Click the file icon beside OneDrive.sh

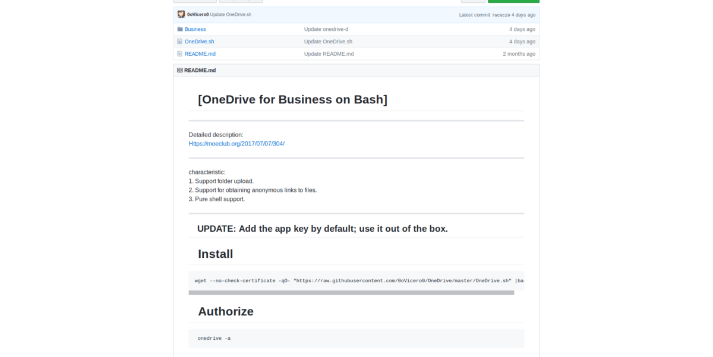click(x=179, y=42)
